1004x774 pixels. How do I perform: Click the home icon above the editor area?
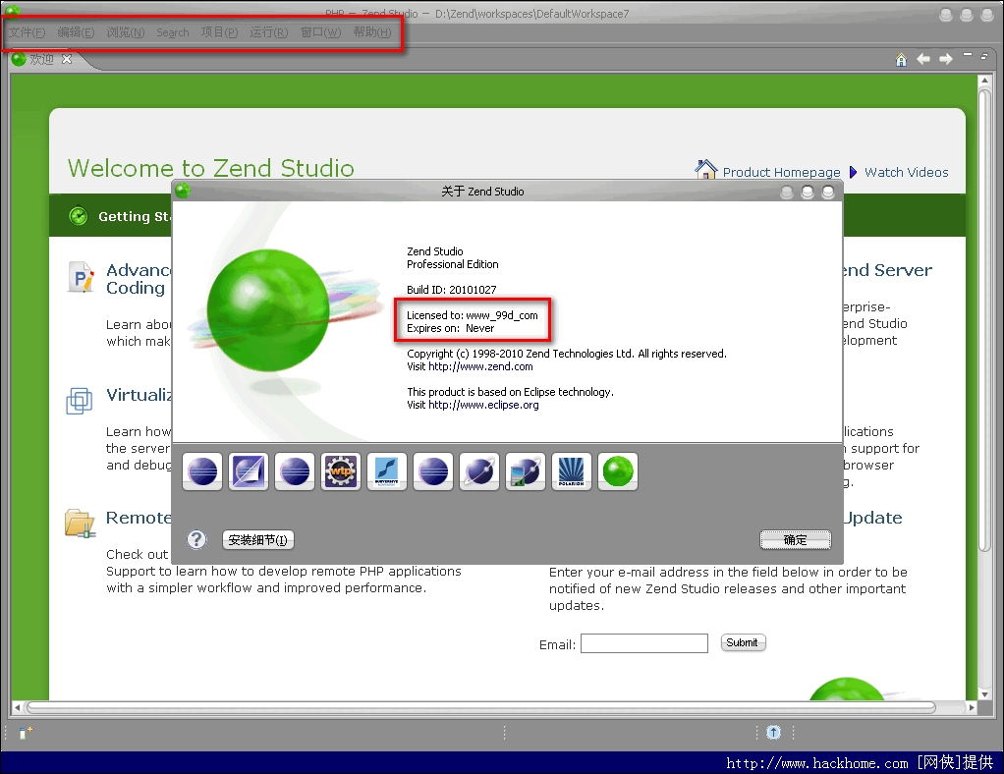[901, 59]
